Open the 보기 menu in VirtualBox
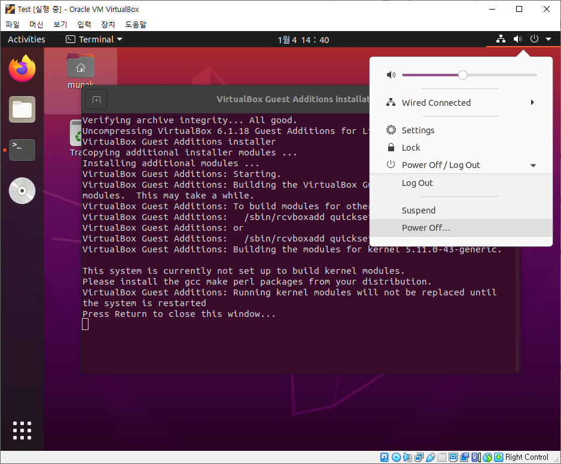Image resolution: width=561 pixels, height=464 pixels. coord(60,25)
